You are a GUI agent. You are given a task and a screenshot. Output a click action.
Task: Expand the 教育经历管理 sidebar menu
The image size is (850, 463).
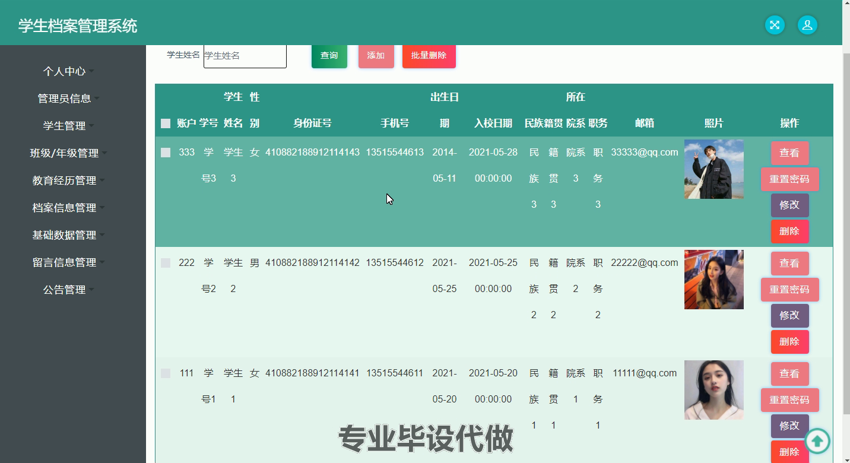[68, 180]
